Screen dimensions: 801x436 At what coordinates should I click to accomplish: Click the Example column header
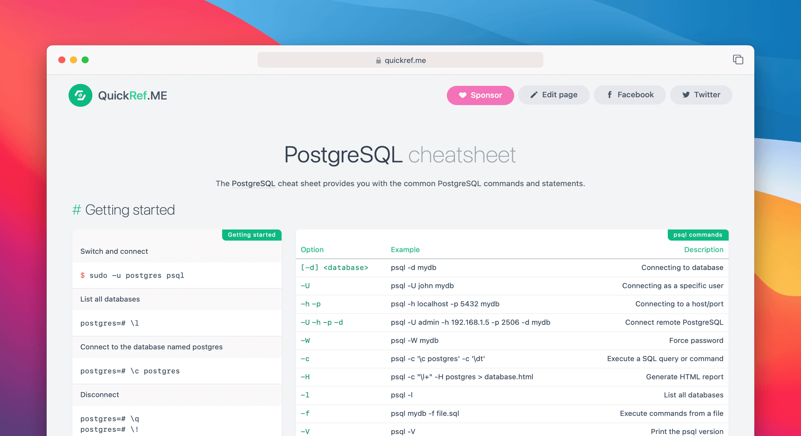point(405,249)
